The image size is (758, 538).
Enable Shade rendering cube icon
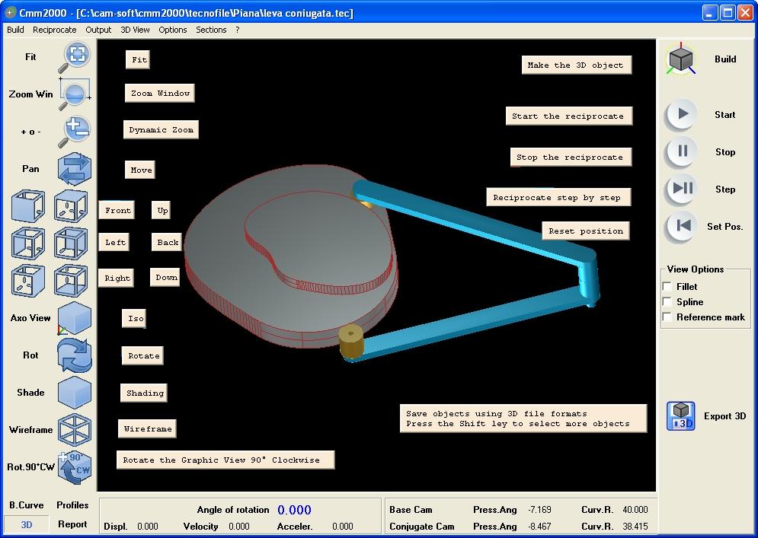75,393
